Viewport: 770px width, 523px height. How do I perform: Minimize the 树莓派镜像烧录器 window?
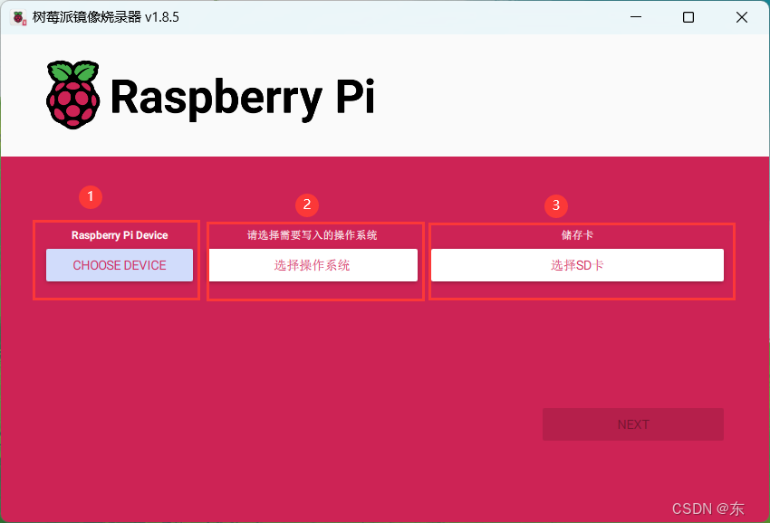[x=636, y=17]
